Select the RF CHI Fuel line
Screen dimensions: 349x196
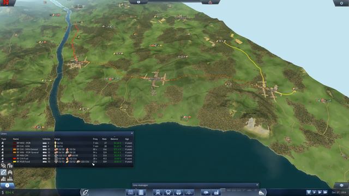(x=67, y=158)
